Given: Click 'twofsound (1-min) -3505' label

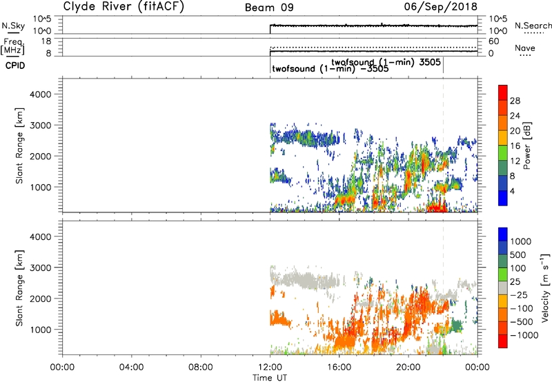Looking at the screenshot, I should point(331,68).
